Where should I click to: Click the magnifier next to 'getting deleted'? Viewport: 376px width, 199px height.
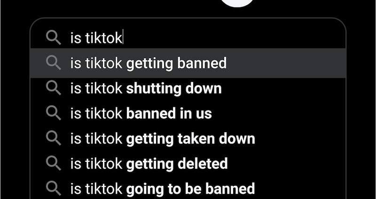(x=54, y=163)
